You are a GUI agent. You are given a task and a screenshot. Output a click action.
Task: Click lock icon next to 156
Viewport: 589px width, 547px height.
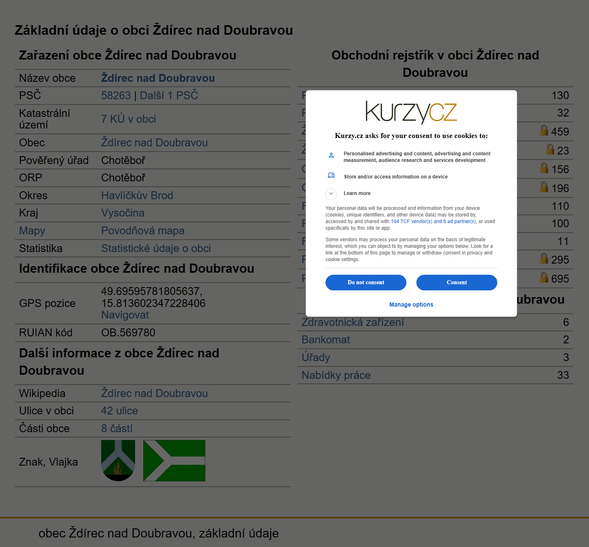544,168
